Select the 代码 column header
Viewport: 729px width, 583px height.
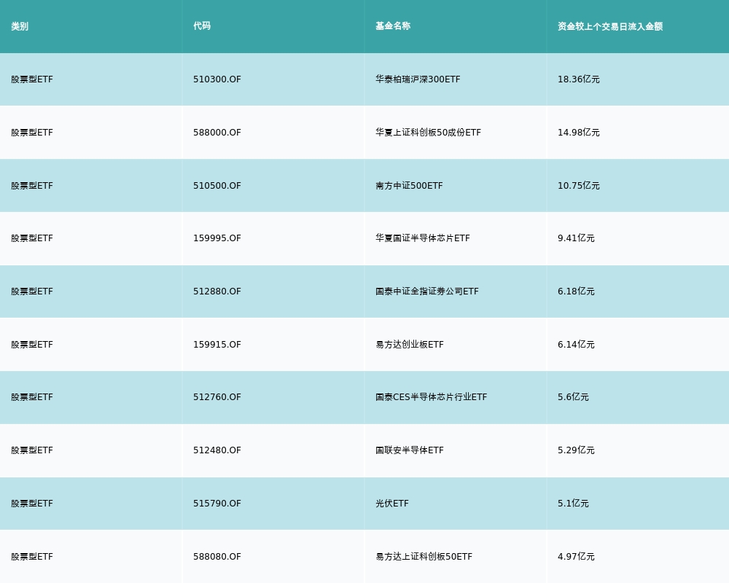tap(202, 26)
